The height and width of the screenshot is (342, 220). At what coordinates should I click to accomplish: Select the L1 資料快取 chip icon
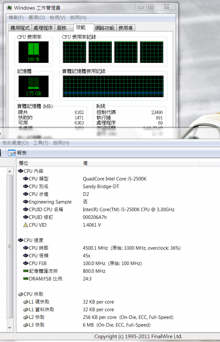[x=25, y=309]
